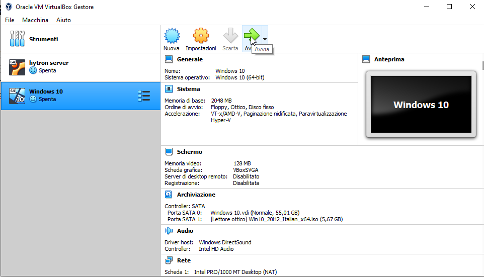Click the Intel HD Audio controller value
The height and width of the screenshot is (277, 484).
(x=216, y=249)
